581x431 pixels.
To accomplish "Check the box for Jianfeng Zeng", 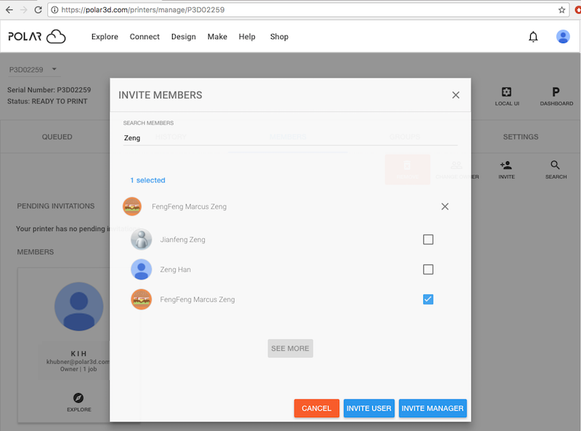I will tap(428, 240).
